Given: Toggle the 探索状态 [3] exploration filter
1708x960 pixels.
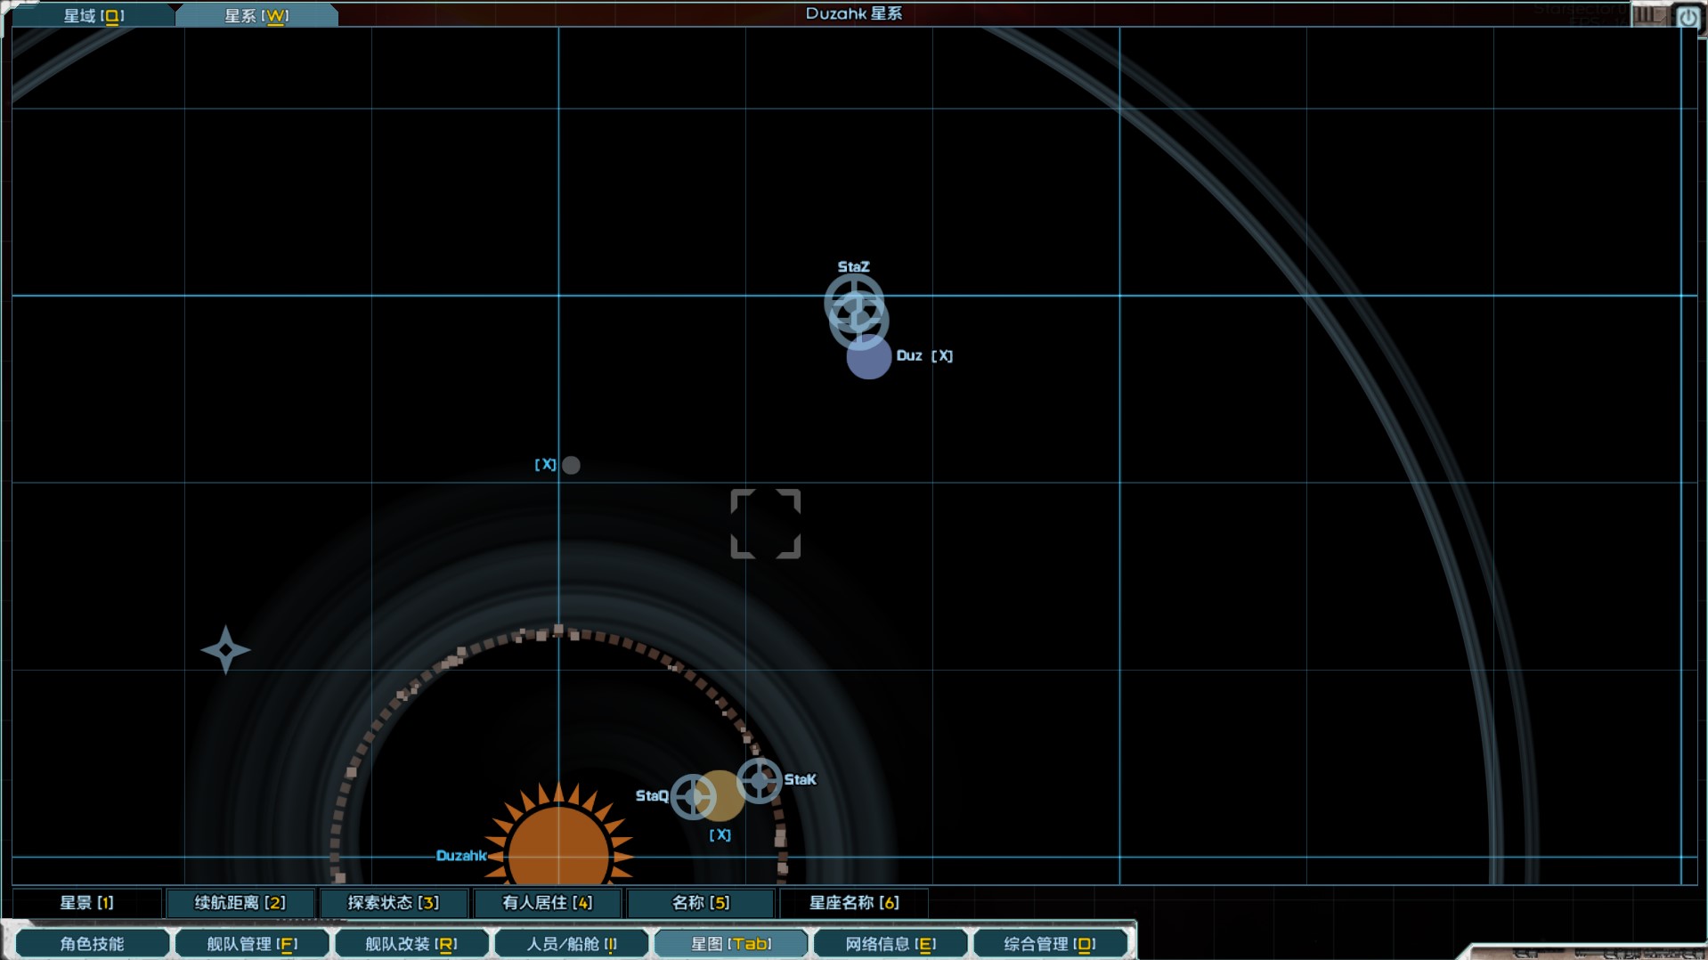Looking at the screenshot, I should tap(394, 902).
